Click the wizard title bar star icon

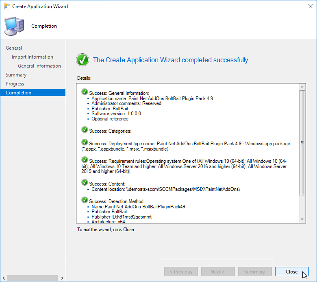[7, 7]
